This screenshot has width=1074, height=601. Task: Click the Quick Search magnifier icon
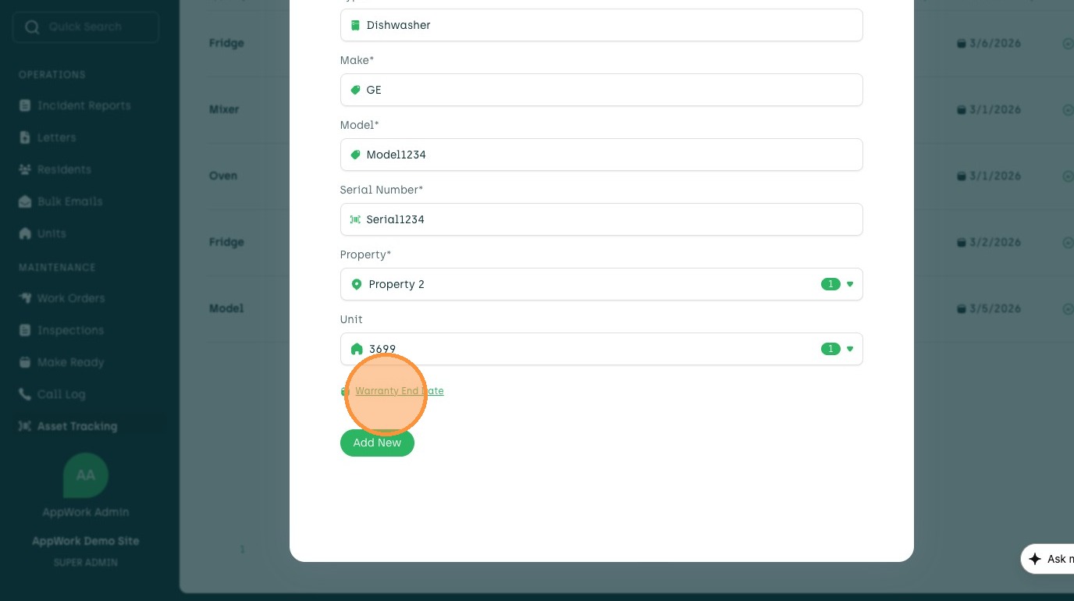[x=32, y=27]
